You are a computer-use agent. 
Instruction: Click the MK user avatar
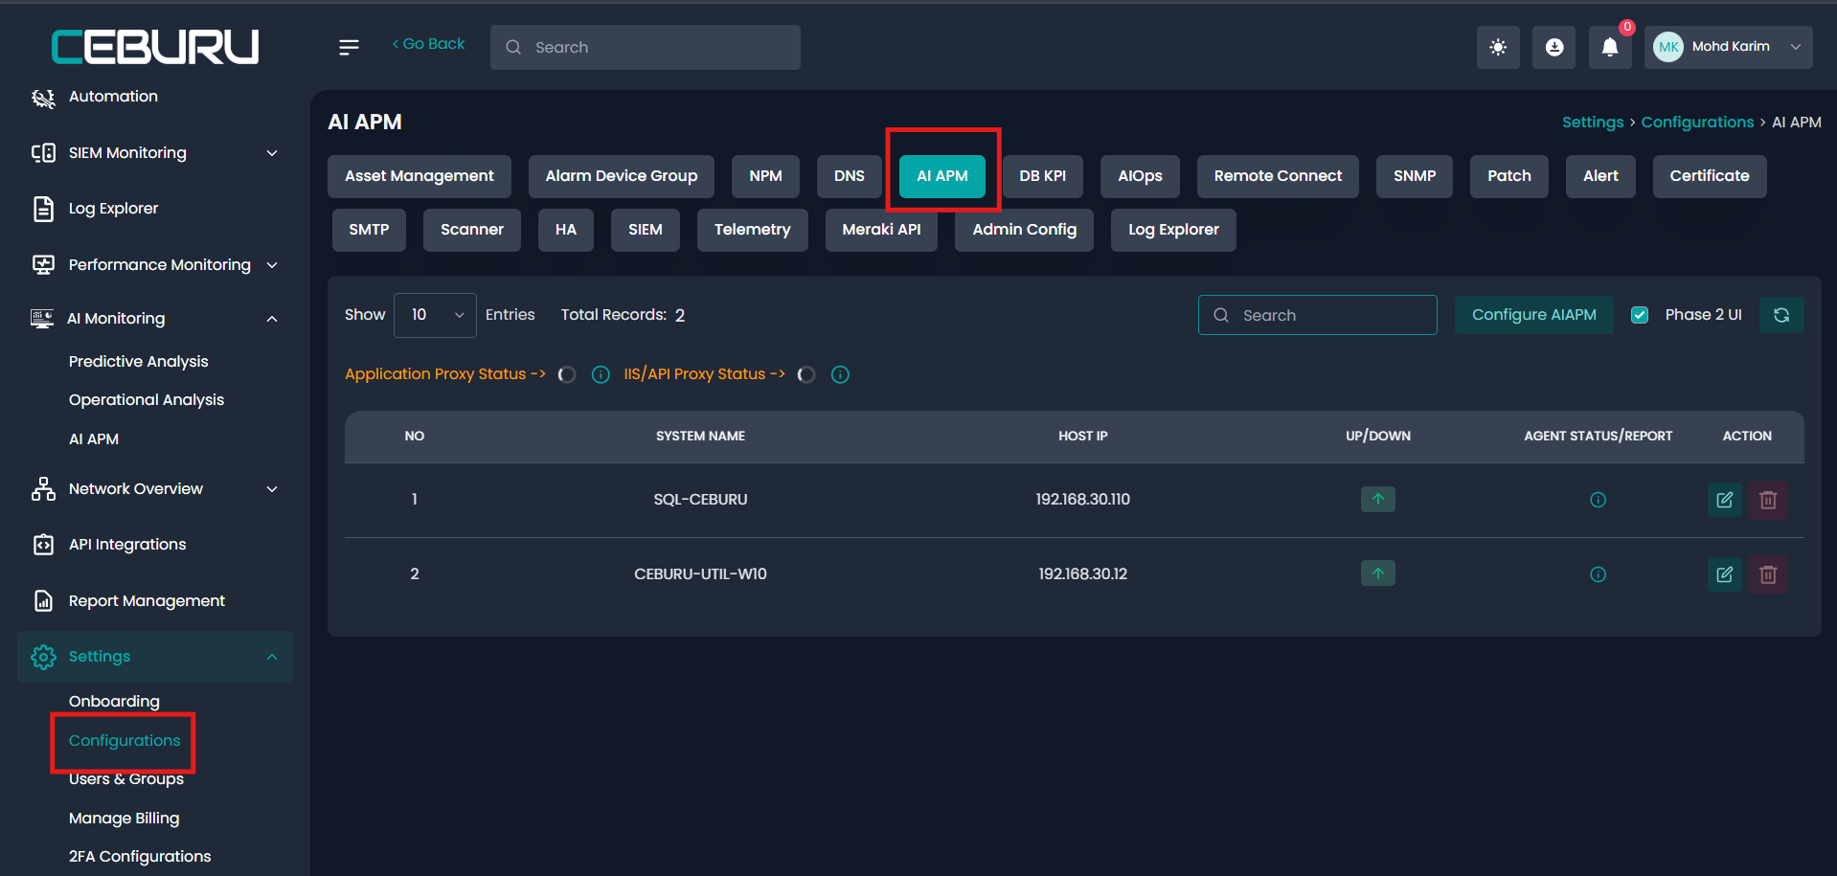(1668, 47)
